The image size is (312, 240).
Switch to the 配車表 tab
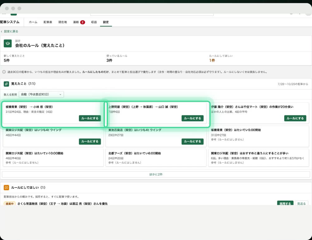[48, 22]
